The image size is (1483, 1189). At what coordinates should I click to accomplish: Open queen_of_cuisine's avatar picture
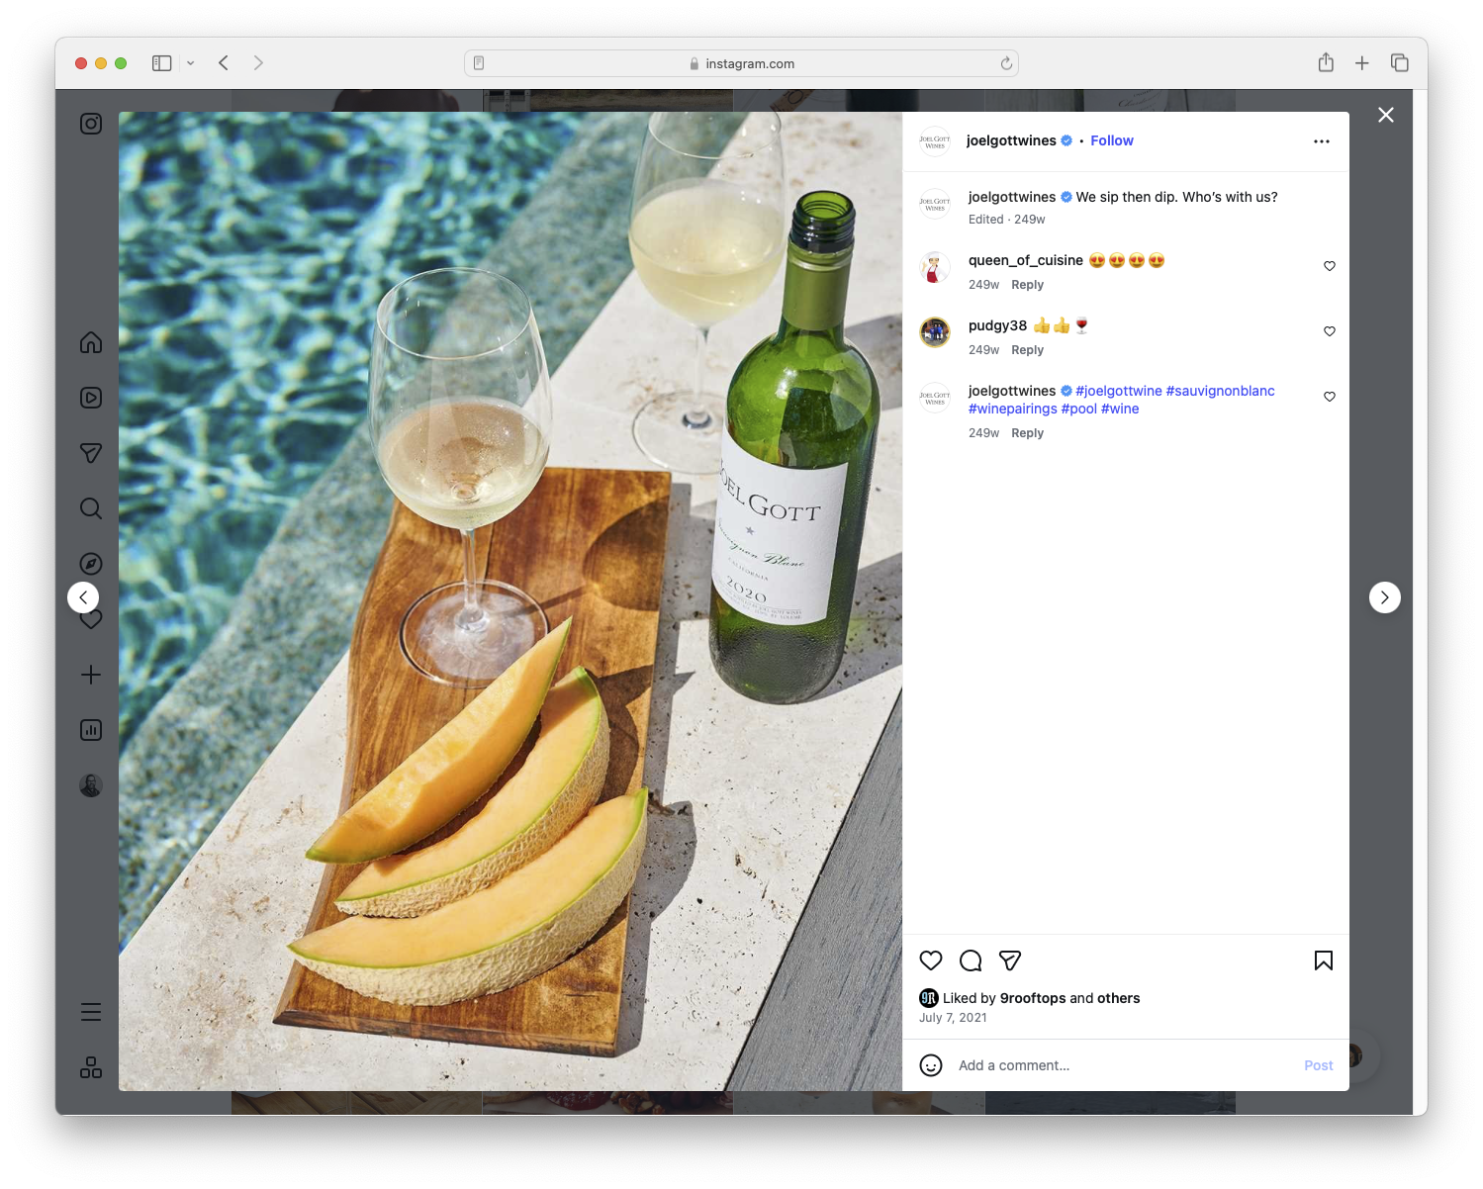click(x=935, y=267)
